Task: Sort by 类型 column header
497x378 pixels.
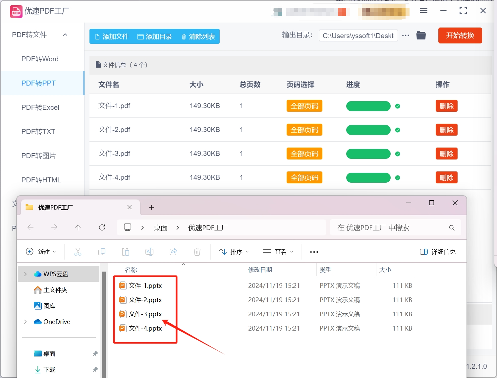Action: click(326, 270)
